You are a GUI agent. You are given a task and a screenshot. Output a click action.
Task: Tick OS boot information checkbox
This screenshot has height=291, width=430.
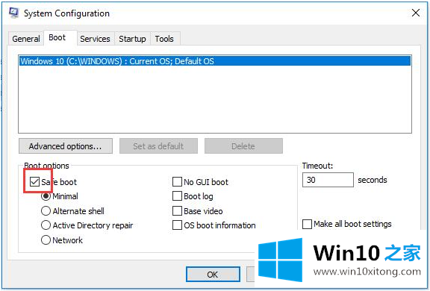coord(177,225)
